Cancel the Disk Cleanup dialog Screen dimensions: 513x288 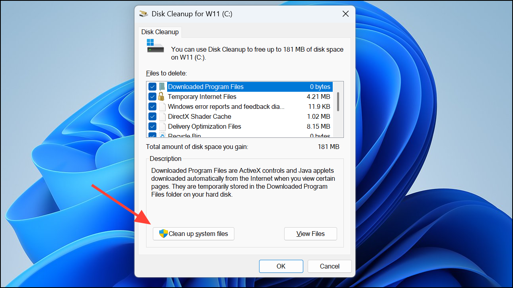pyautogui.click(x=330, y=266)
